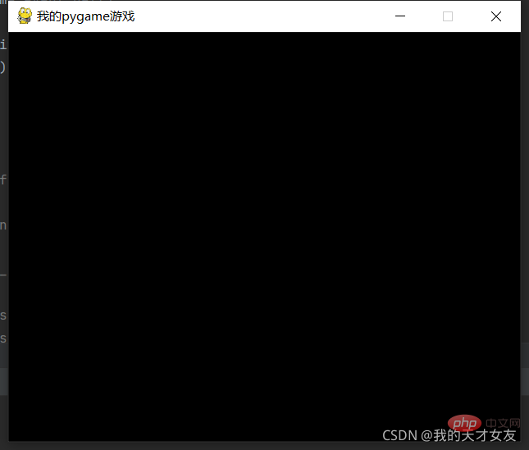Click the window title "我的pygame游戏"

tap(85, 16)
